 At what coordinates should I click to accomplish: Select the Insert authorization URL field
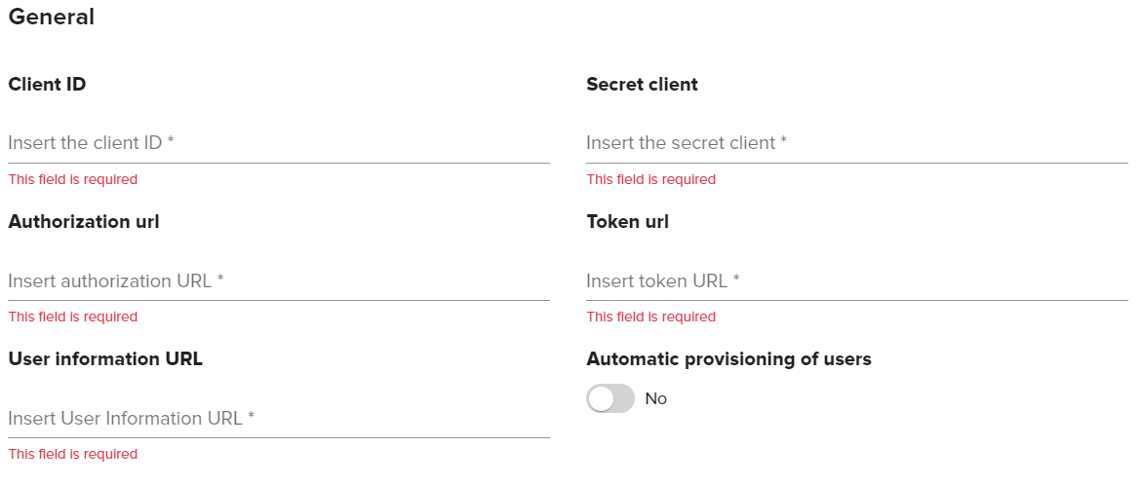point(278,281)
